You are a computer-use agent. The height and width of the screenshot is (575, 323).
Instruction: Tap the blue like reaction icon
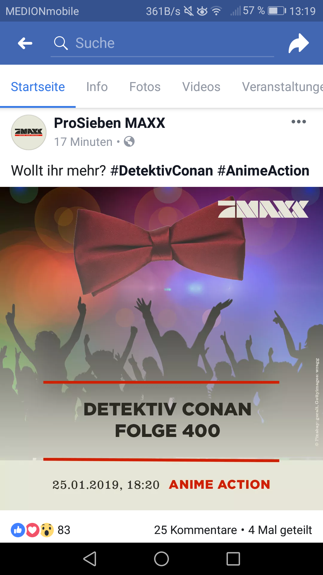pyautogui.click(x=18, y=530)
